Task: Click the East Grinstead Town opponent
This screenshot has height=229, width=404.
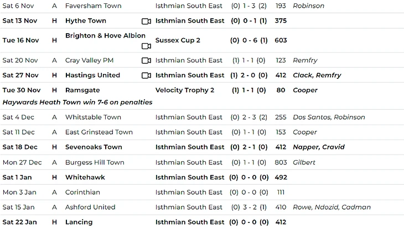Action: pos(99,132)
